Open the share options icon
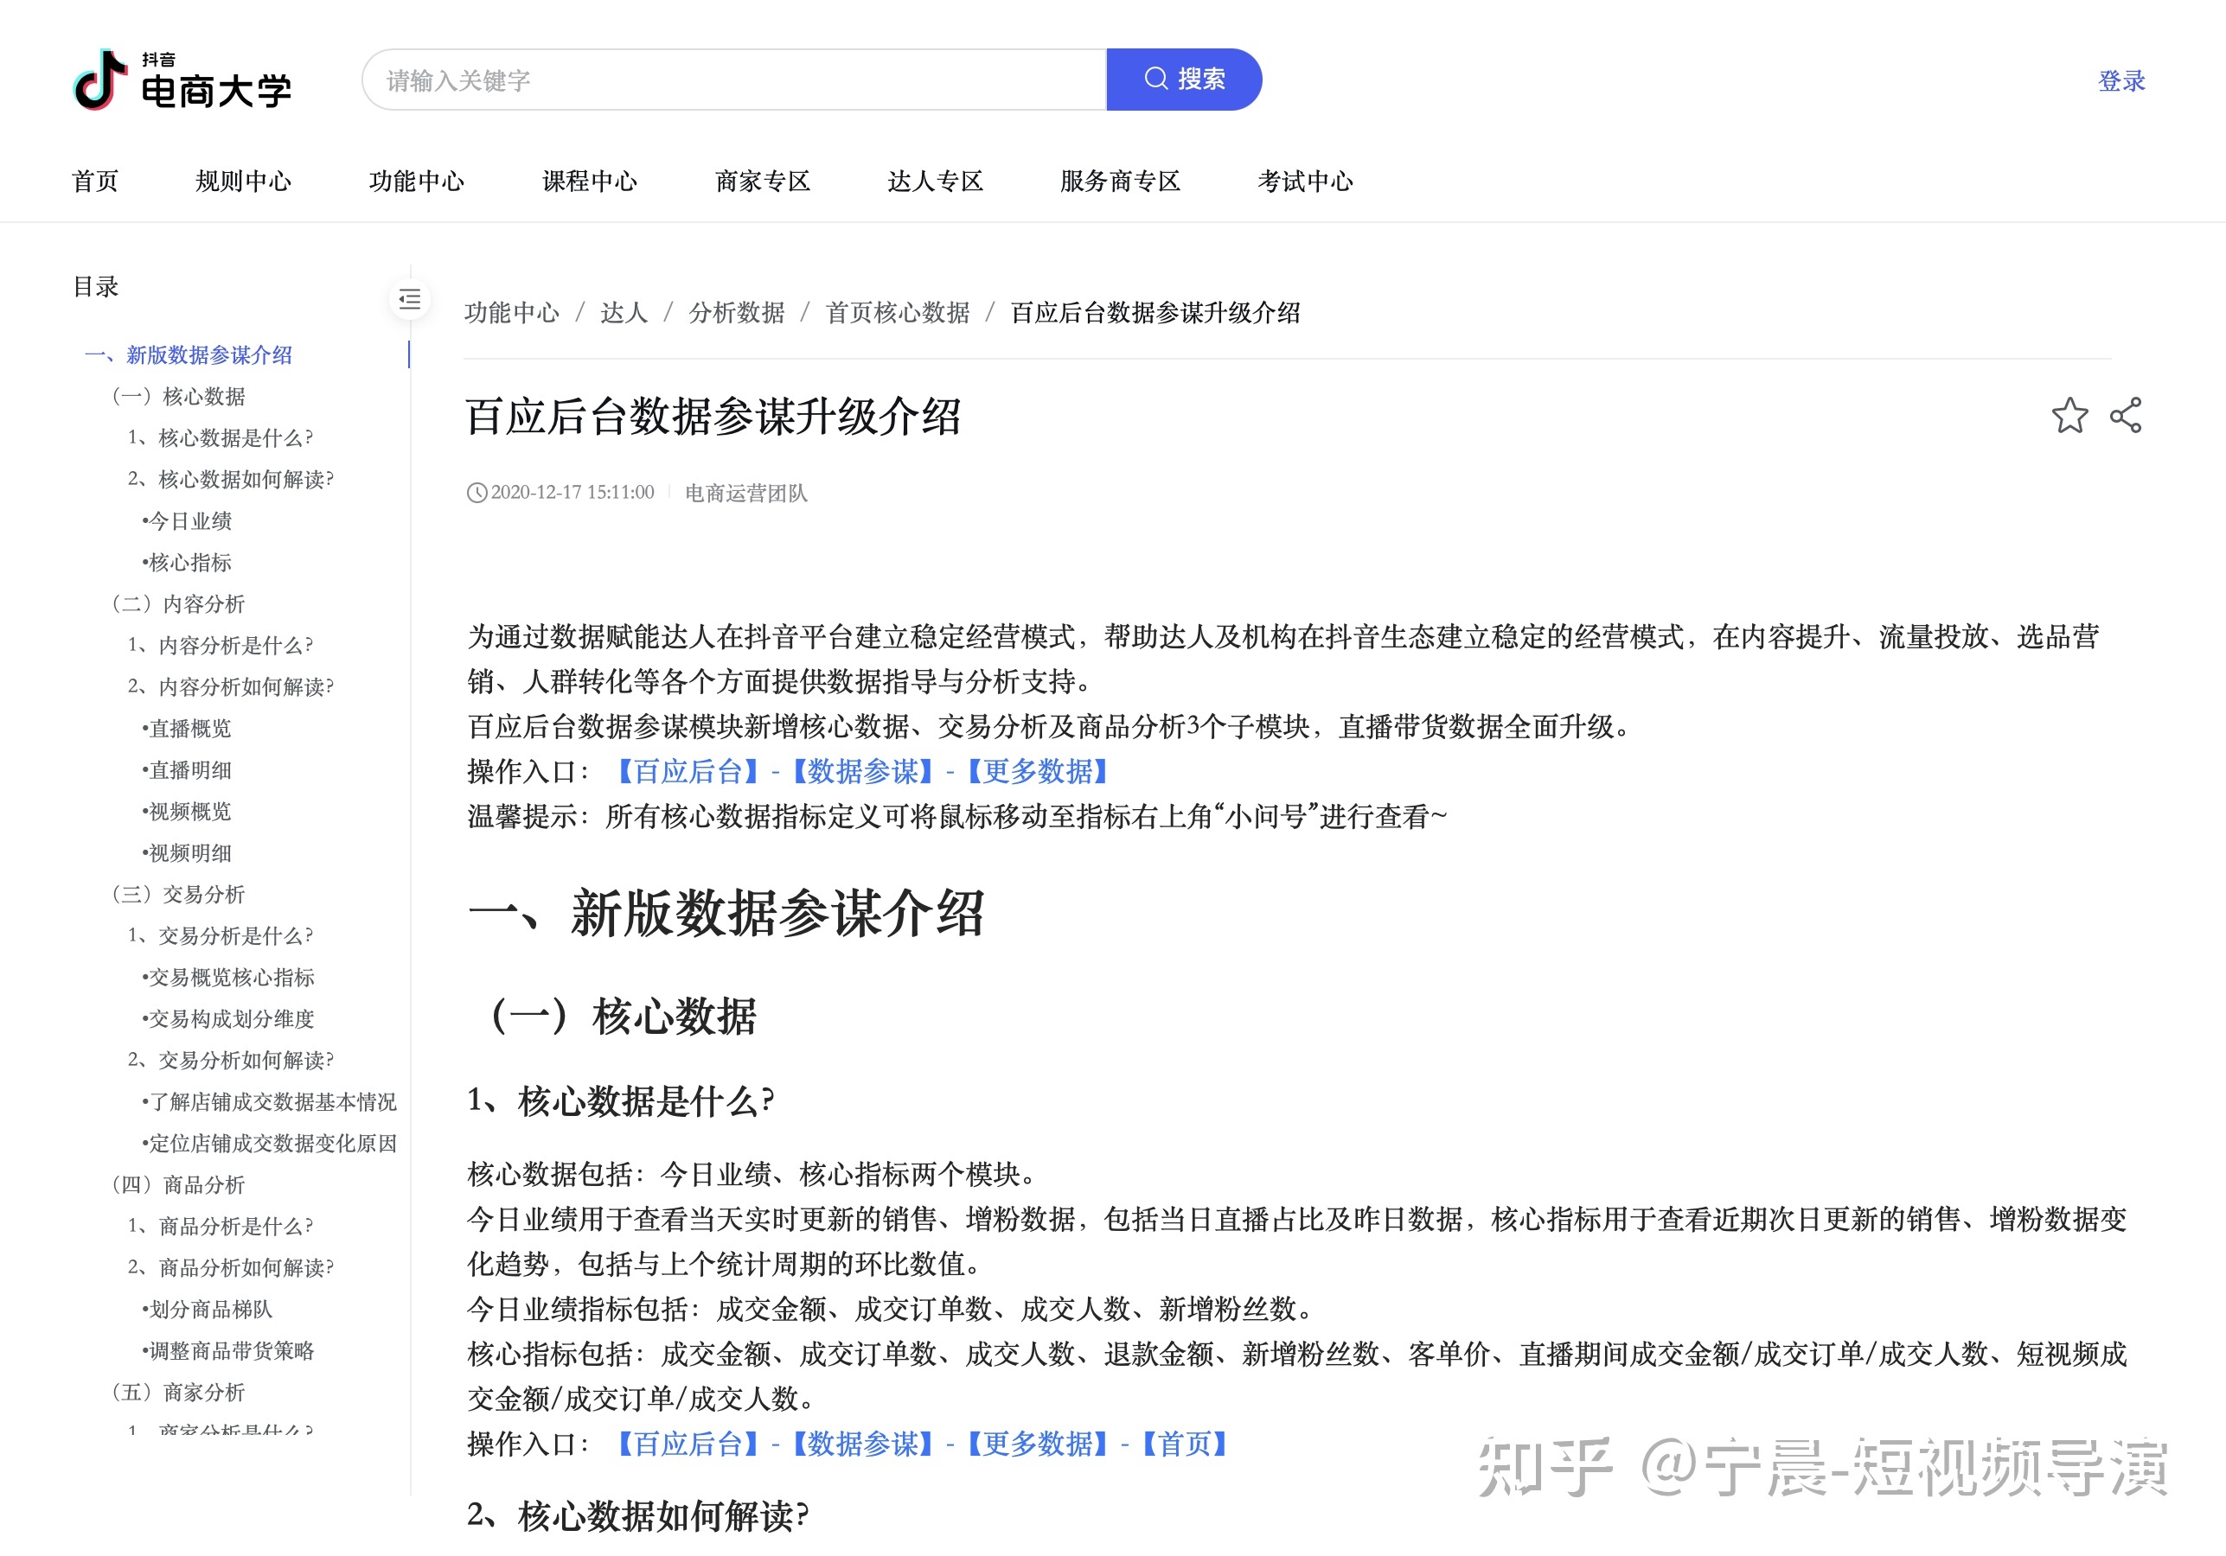Image resolution: width=2226 pixels, height=1556 pixels. tap(2125, 418)
